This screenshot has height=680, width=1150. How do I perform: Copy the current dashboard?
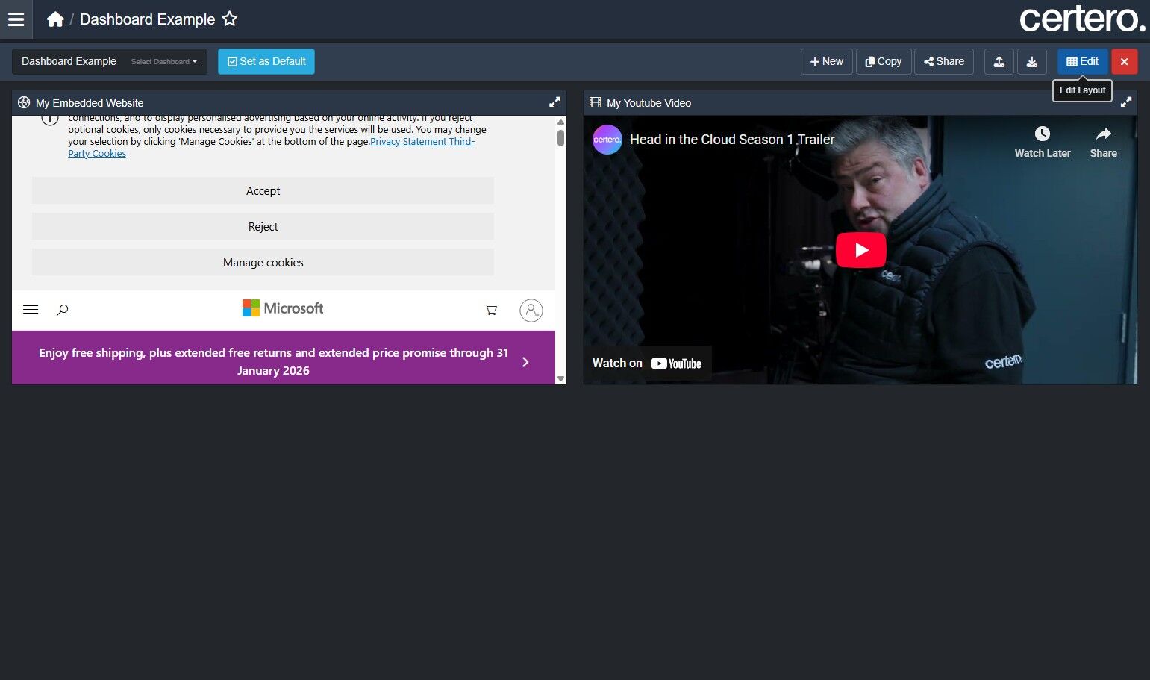pyautogui.click(x=884, y=62)
